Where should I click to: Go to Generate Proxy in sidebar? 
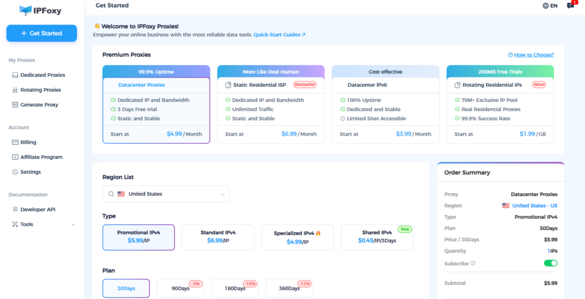pos(39,105)
